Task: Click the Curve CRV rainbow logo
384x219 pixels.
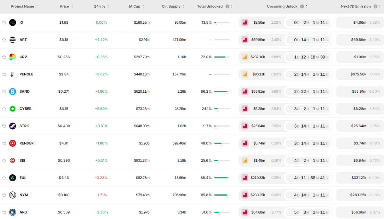Action: pos(12,57)
